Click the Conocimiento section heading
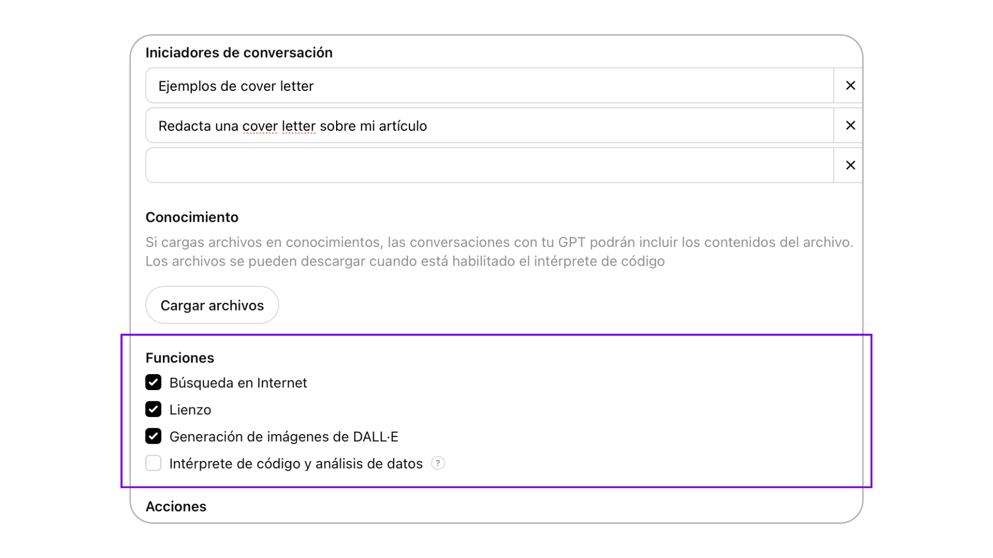The height and width of the screenshot is (558, 993). [x=192, y=217]
